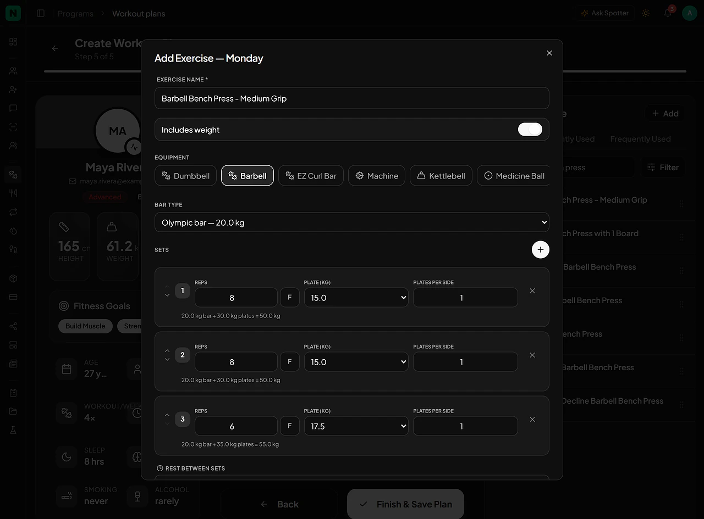This screenshot has height=519, width=704.
Task: Open the chat icon in sidebar
Action: (13, 108)
